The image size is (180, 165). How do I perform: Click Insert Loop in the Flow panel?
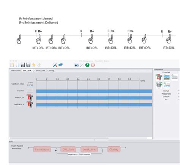pyautogui.click(x=17, y=148)
